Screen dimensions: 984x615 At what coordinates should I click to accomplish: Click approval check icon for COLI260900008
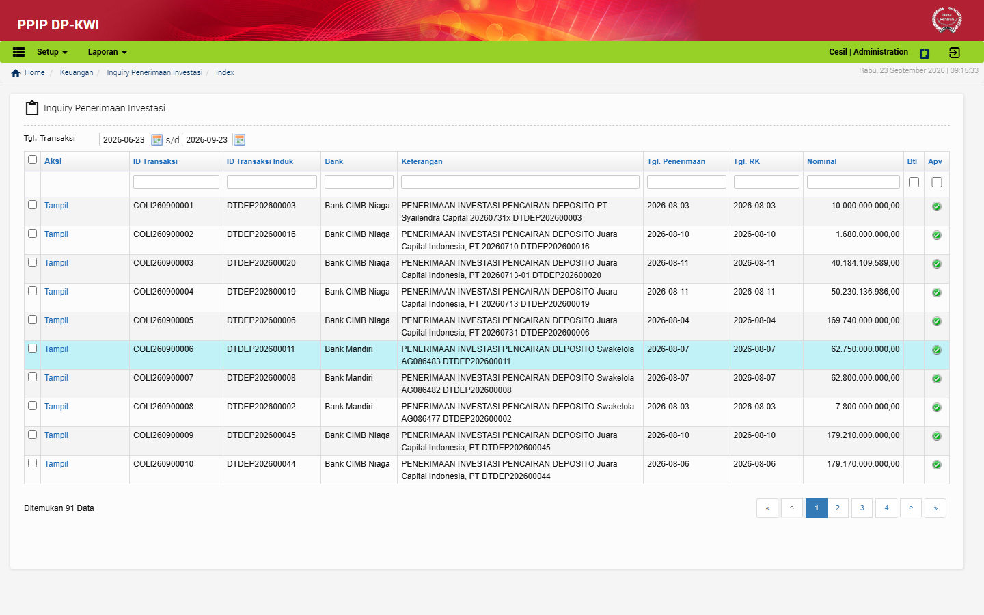coord(937,407)
